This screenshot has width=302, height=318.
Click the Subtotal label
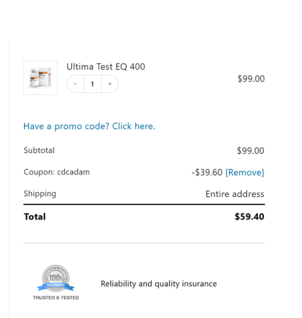39,150
